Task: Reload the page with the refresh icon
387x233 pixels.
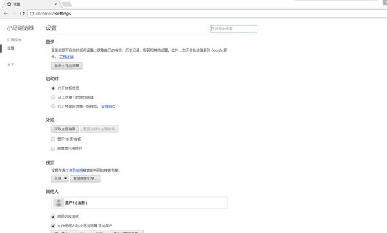Action: [22, 14]
